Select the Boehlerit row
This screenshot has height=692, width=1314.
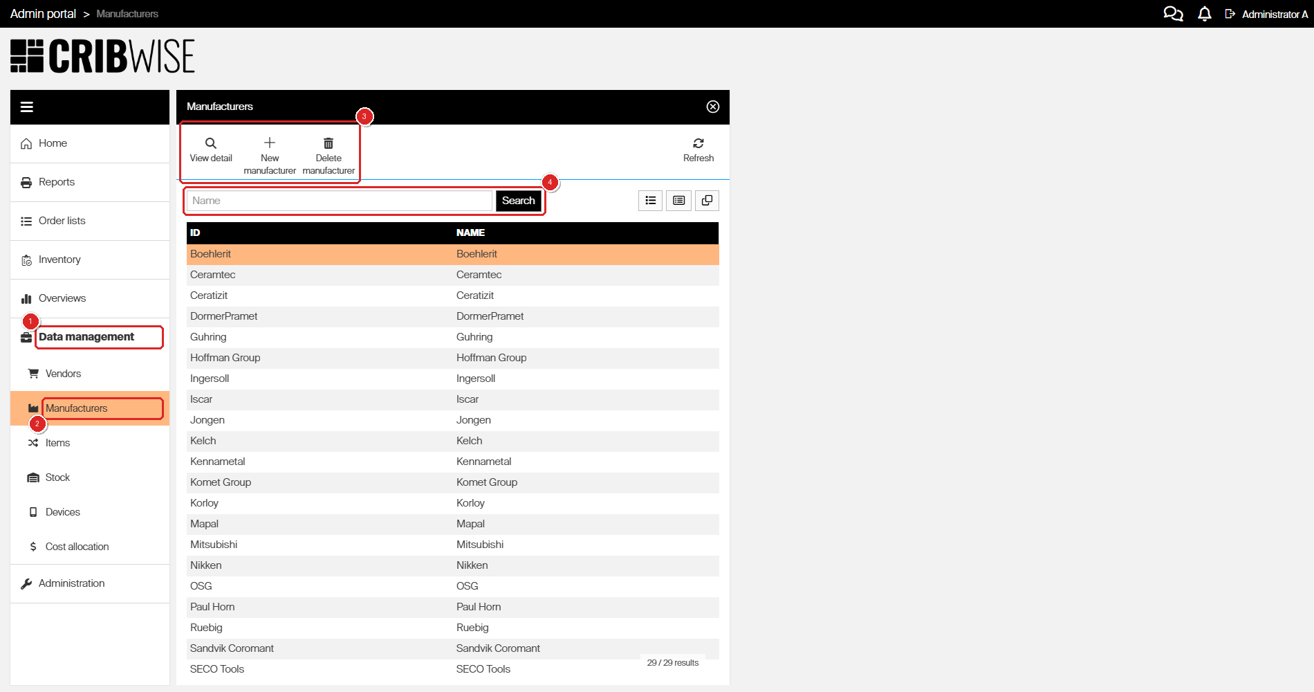coord(453,254)
